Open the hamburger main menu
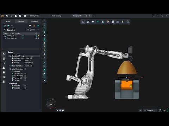Image resolution: width=169 pixels, height=126 pixels. (x=11, y=16)
